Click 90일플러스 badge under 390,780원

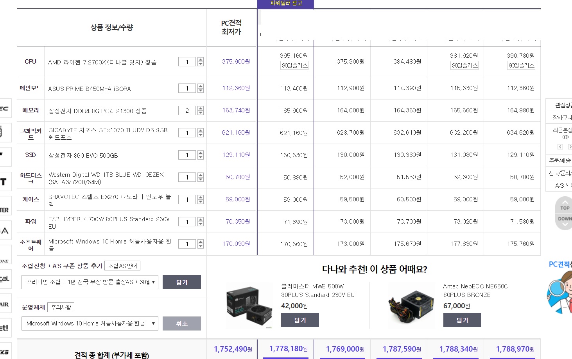[x=521, y=65]
